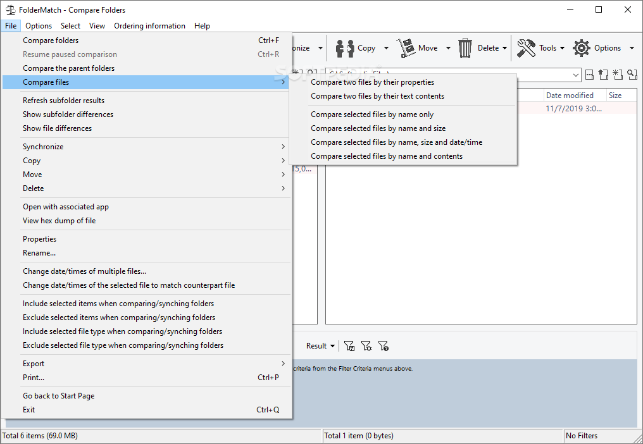The height and width of the screenshot is (444, 643).
Task: Choose Compare selected files by name, size and date/time
Action: pos(403,143)
